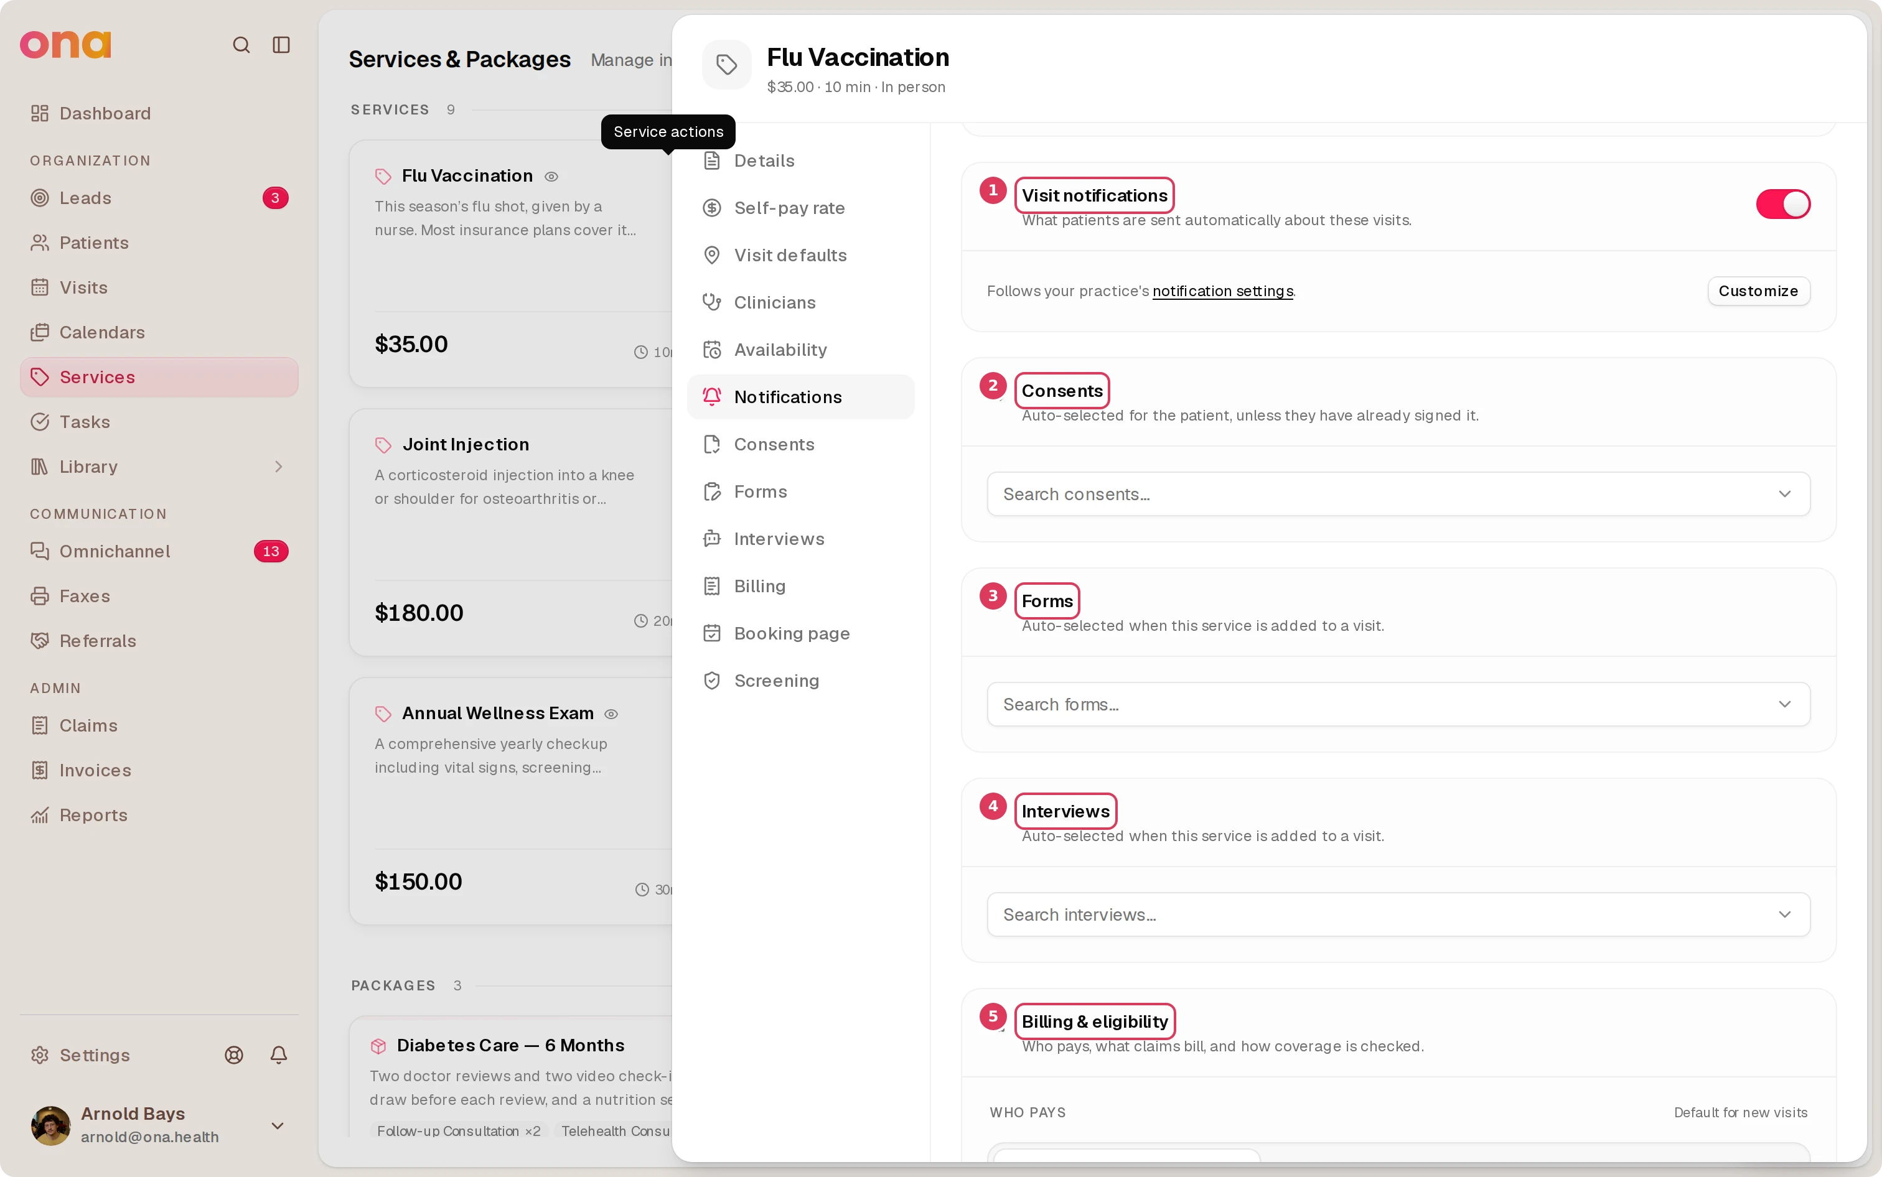The height and width of the screenshot is (1177, 1882).
Task: Toggle visibility eye on Annual Wellness Exam
Action: click(x=611, y=714)
